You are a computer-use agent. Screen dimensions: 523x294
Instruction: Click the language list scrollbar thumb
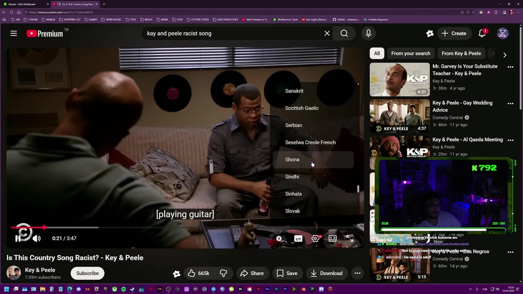(358, 189)
